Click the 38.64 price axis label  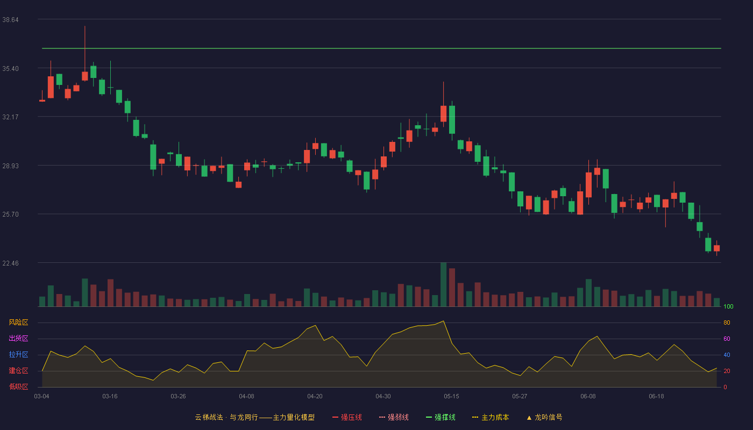click(11, 19)
